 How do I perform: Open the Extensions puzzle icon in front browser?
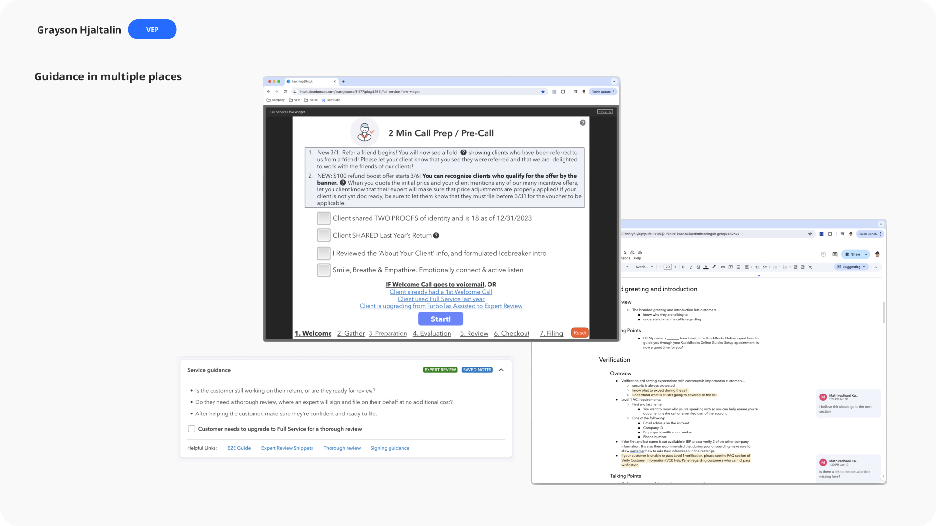(563, 92)
